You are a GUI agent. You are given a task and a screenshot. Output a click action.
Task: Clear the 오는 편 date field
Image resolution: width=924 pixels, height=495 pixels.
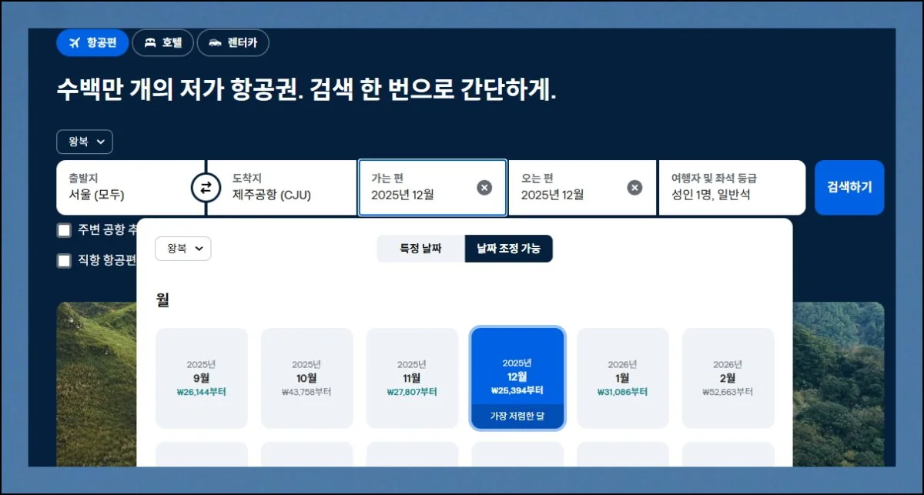click(x=634, y=187)
